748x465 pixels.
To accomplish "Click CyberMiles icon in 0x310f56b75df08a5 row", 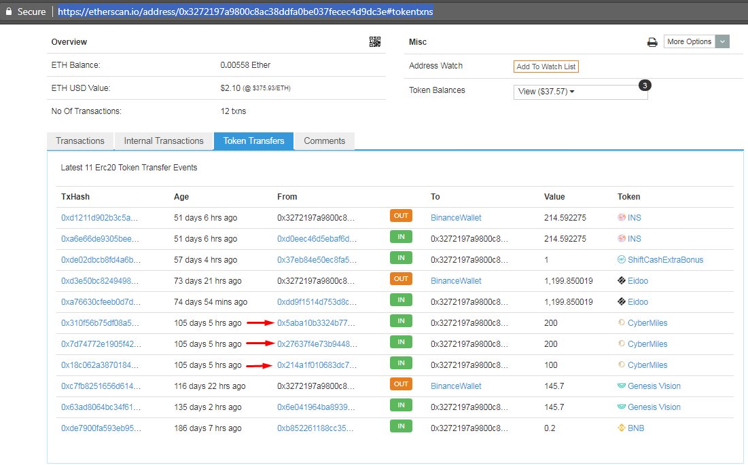I will (x=622, y=322).
